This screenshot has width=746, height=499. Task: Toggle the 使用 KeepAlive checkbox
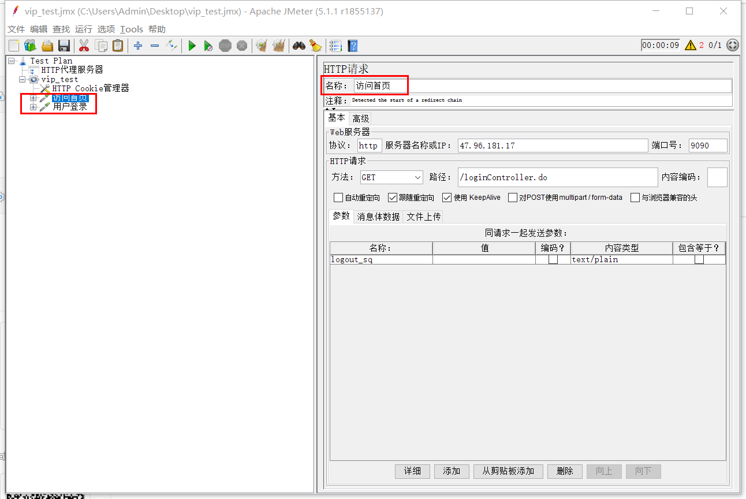click(447, 198)
